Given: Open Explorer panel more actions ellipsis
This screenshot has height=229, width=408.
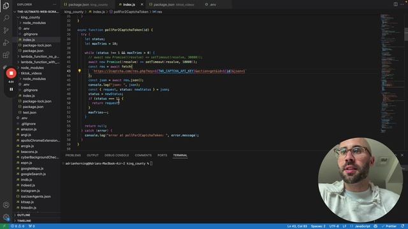Looking at the screenshot, I should pyautogui.click(x=54, y=4).
